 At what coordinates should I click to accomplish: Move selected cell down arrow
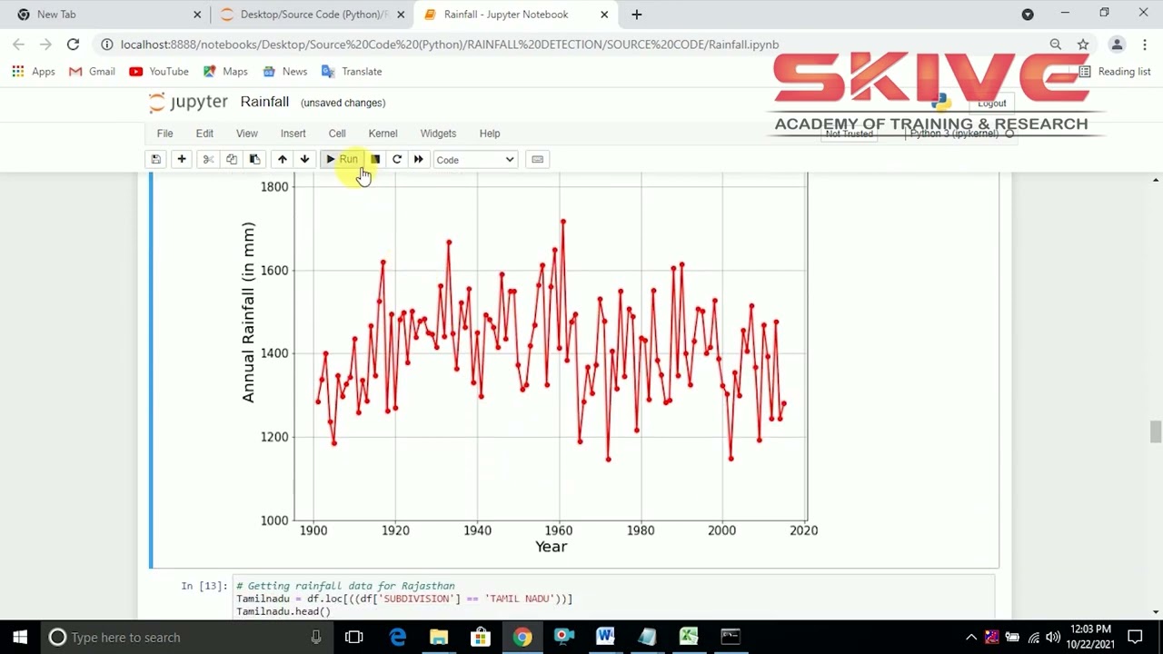point(304,160)
